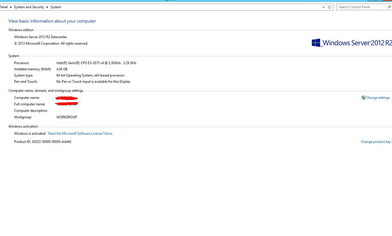
Task: Click the Intel Xeon processor value text
Action: pyautogui.click(x=96, y=63)
